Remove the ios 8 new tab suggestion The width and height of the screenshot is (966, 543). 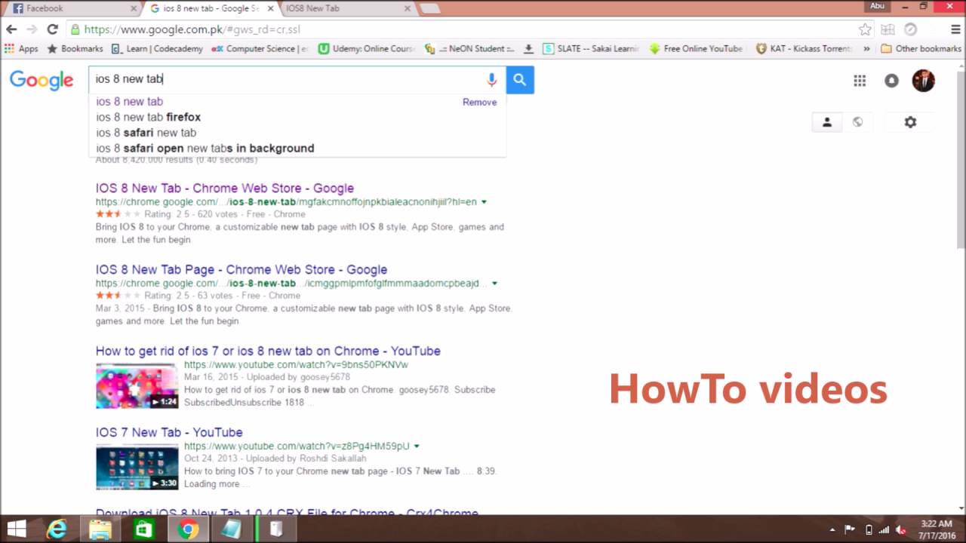[x=479, y=102]
